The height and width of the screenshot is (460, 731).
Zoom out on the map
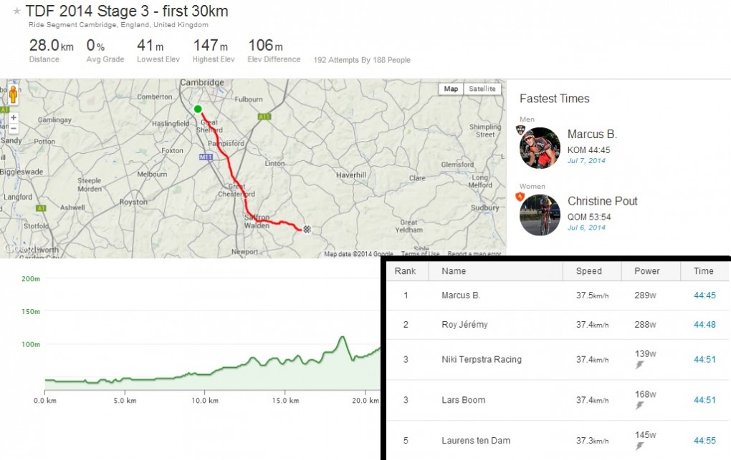(14, 128)
